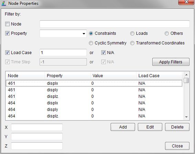
Task: Click the greyed N/A checkbox for Time Step
Action: pos(103,62)
